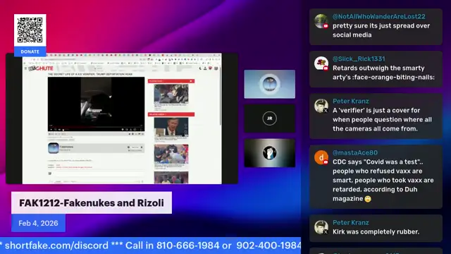Click the blue DONATE button
The image size is (451, 254).
coord(30,52)
